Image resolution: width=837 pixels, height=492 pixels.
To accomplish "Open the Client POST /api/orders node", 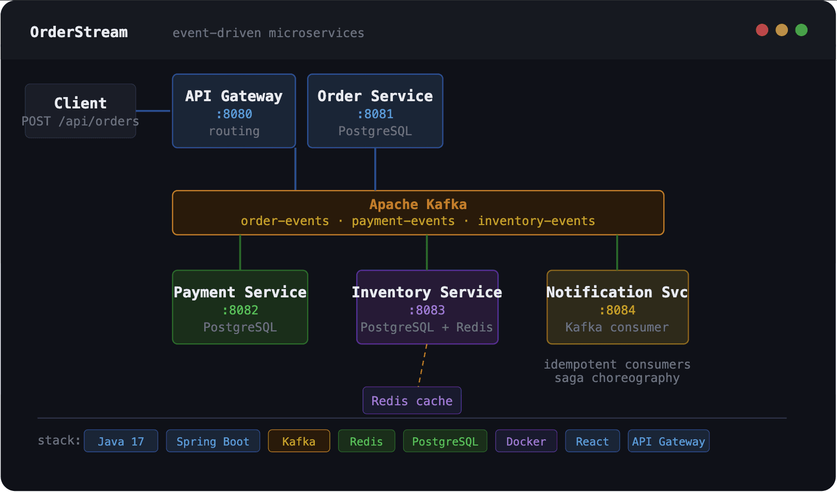I will pyautogui.click(x=80, y=111).
